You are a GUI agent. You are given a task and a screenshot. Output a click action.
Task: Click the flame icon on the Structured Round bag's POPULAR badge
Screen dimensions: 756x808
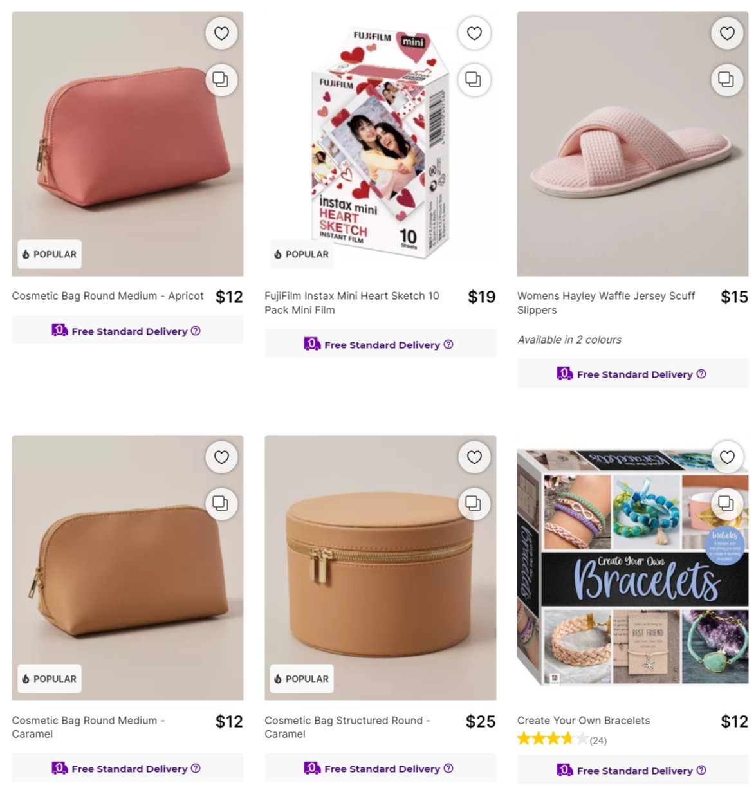(x=277, y=679)
